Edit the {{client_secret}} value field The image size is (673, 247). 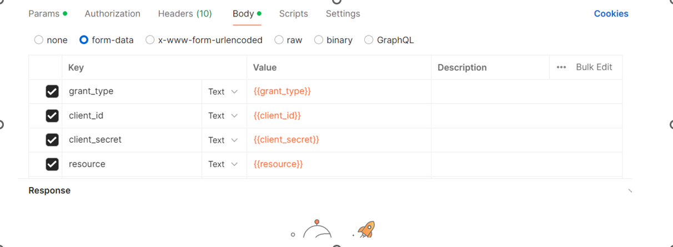(339, 140)
